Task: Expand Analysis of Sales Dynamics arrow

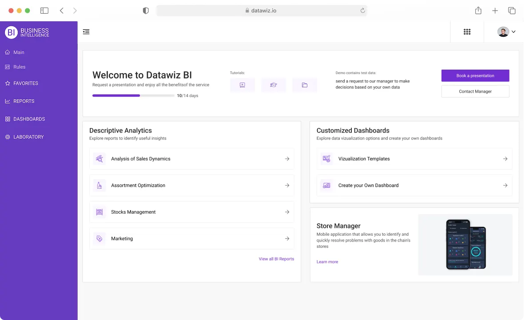Action: (287, 159)
